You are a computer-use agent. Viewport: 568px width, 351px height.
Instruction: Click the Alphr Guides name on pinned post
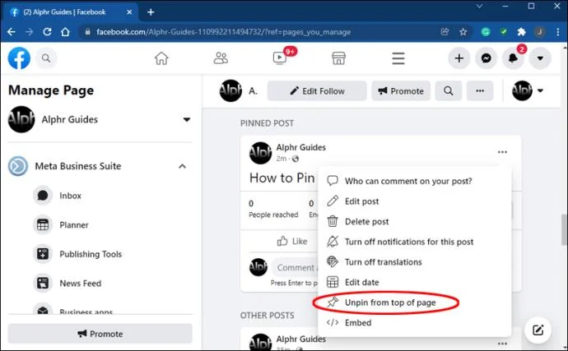[x=300, y=148]
